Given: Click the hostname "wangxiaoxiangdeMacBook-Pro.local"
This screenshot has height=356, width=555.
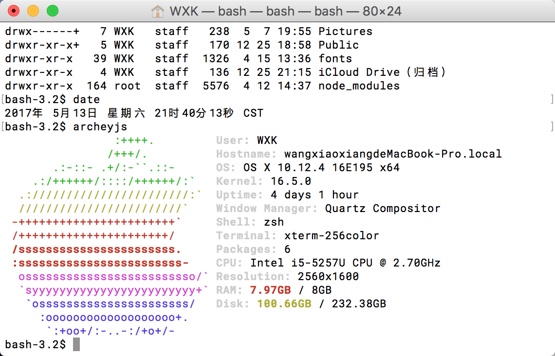Looking at the screenshot, I should click(393, 154).
